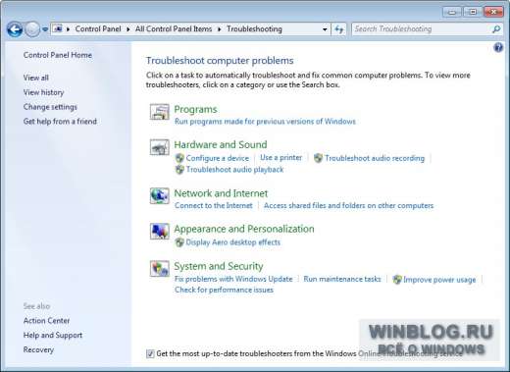Open the Hardware and Sound heading
The height and width of the screenshot is (372, 510).
pos(221,144)
